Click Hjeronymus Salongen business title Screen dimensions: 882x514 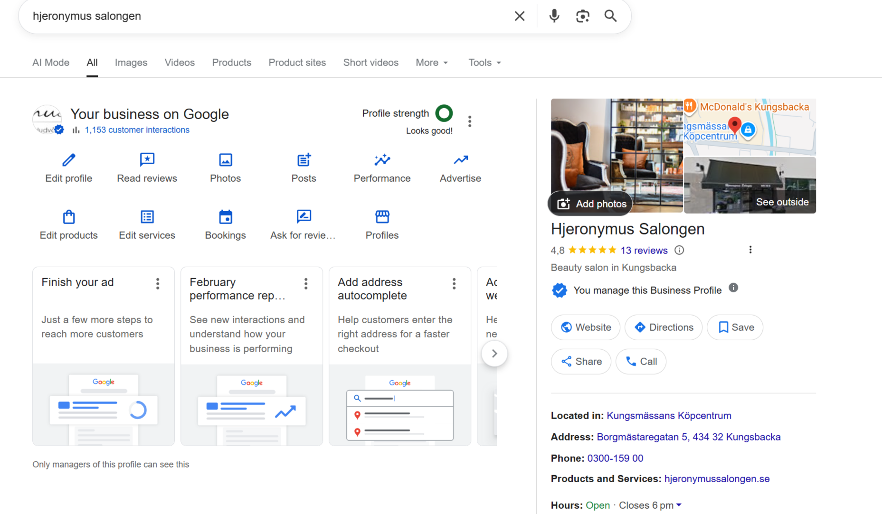tap(628, 229)
